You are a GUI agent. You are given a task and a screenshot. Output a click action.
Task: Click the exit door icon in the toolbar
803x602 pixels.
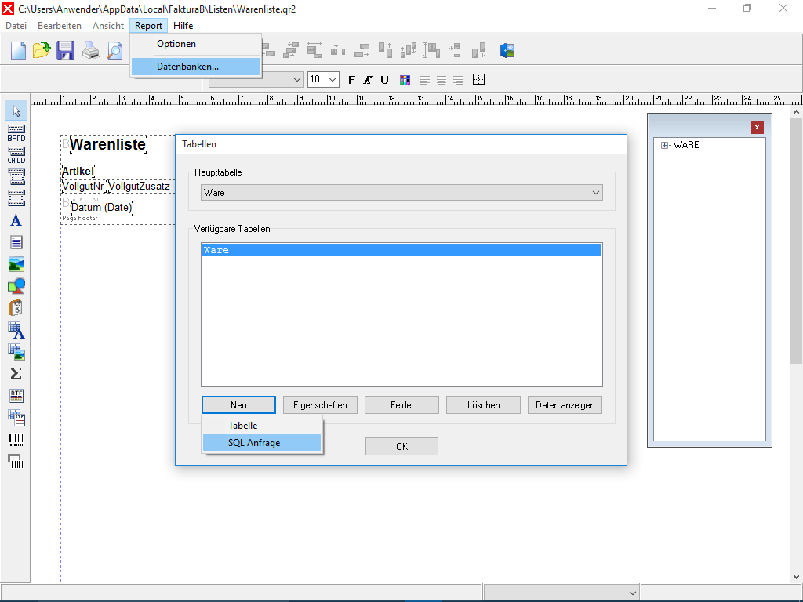tap(507, 50)
